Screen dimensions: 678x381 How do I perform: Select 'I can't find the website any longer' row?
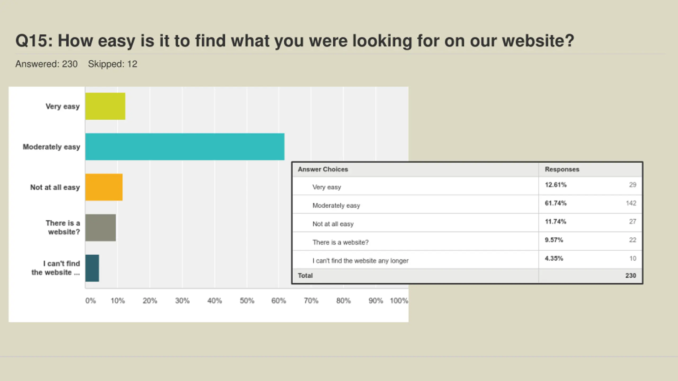point(360,261)
